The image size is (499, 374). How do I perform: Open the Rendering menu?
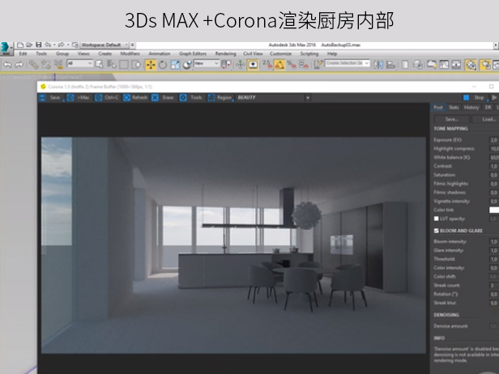(x=226, y=53)
